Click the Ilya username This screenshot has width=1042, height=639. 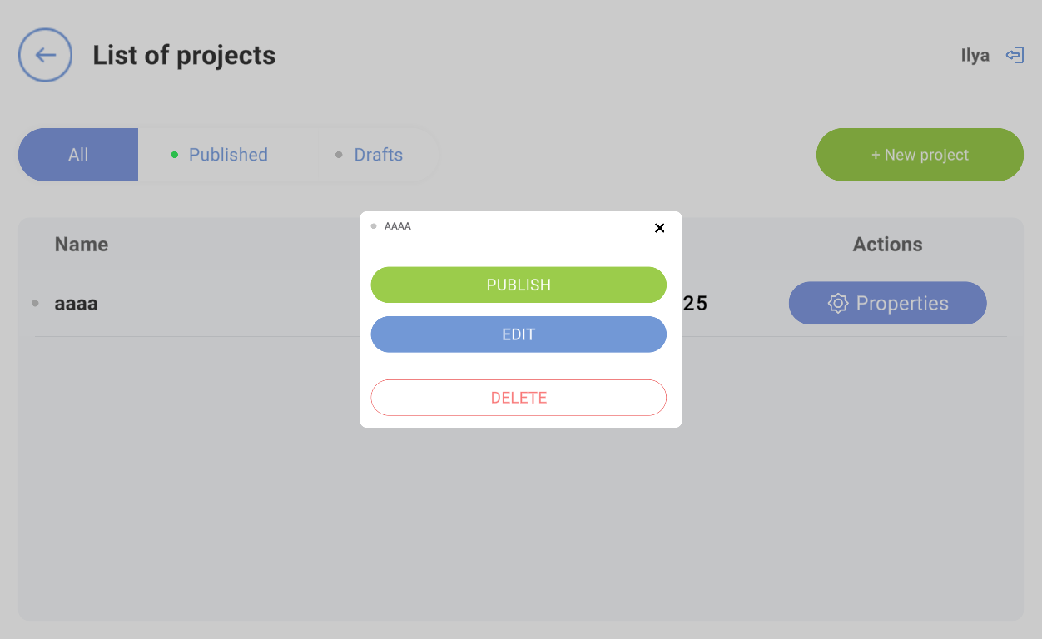click(x=975, y=56)
